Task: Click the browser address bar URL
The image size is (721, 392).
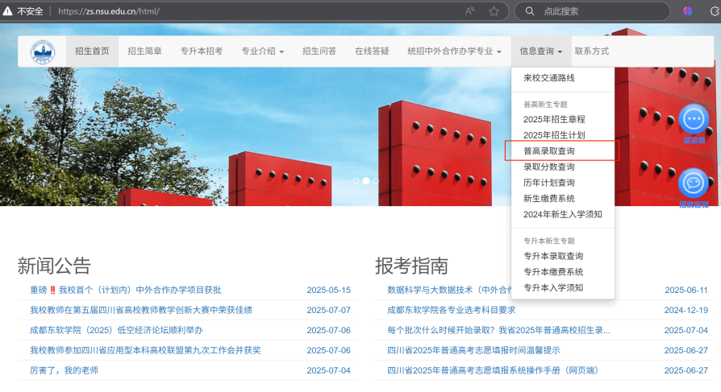Action: pyautogui.click(x=109, y=11)
